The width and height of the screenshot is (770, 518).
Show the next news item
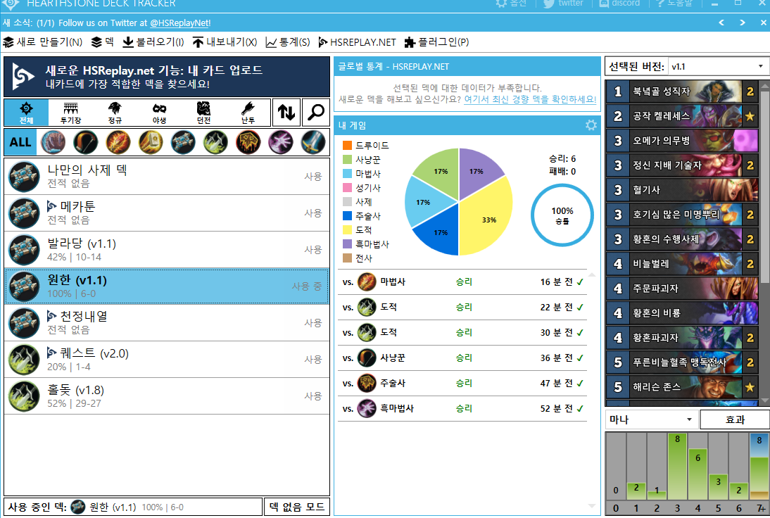pyautogui.click(x=743, y=23)
